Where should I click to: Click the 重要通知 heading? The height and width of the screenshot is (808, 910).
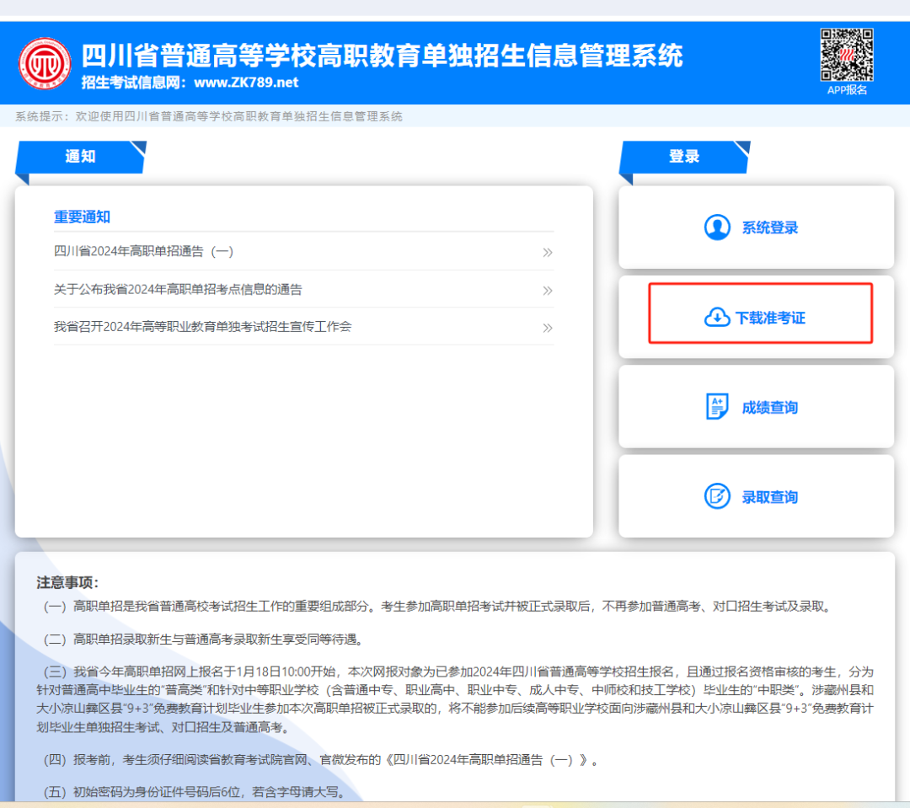82,217
